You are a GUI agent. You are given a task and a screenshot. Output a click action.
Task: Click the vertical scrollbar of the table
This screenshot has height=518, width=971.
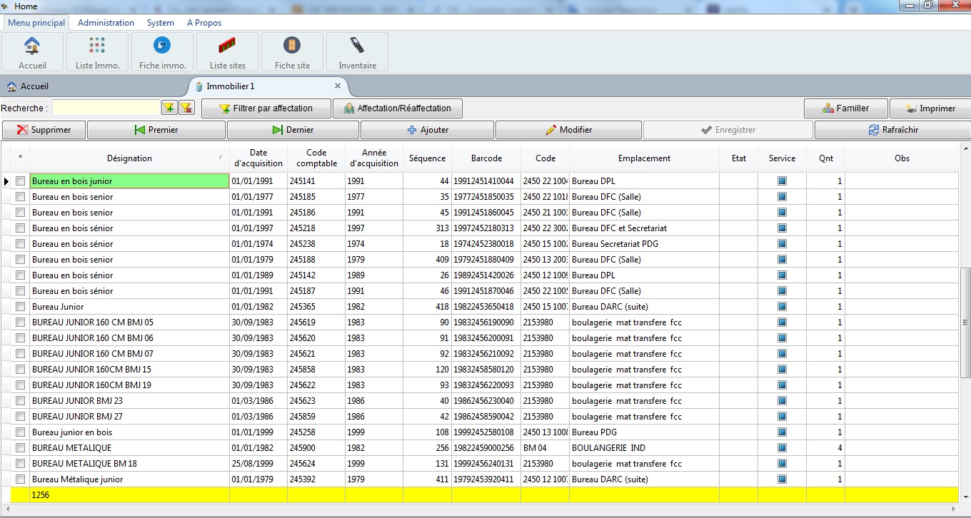coord(965,321)
